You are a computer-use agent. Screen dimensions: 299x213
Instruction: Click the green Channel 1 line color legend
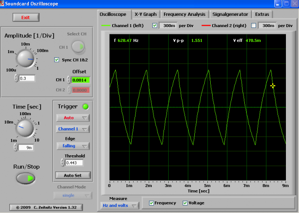click(x=106, y=26)
